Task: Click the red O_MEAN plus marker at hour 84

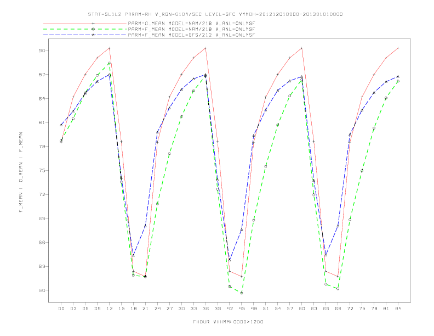Action: click(398, 48)
